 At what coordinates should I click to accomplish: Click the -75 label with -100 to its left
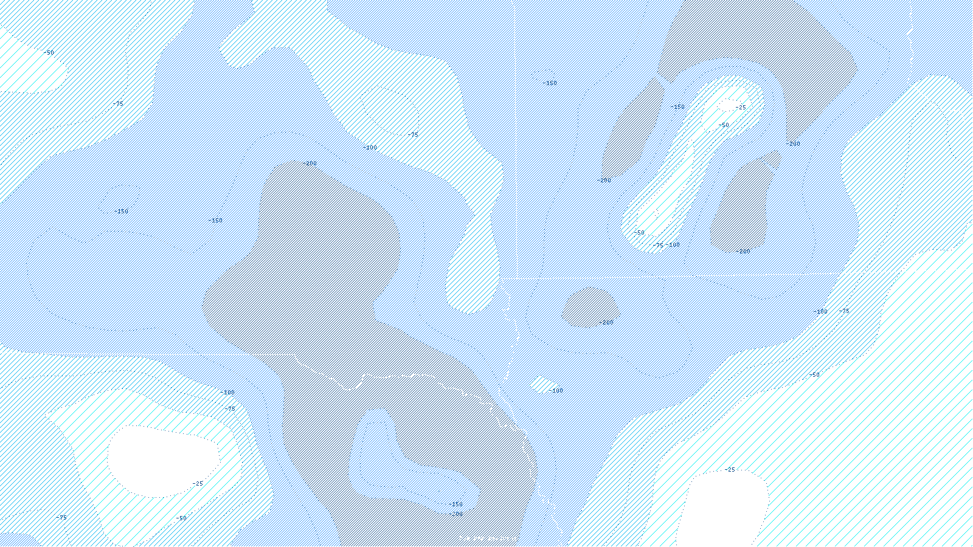[x=844, y=311]
